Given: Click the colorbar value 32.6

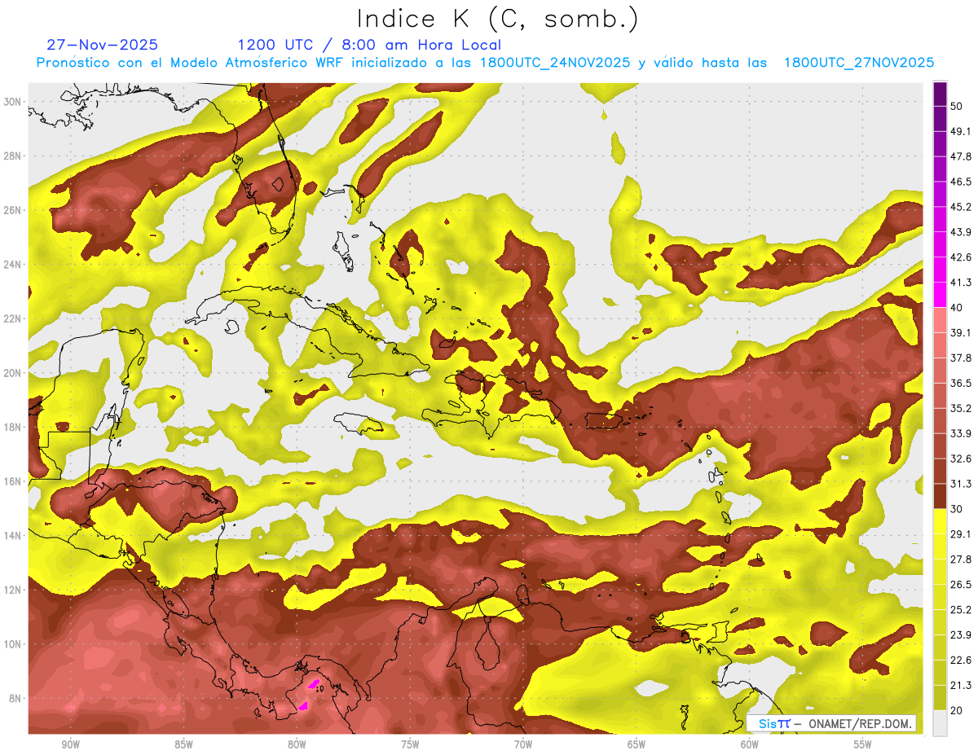Looking at the screenshot, I should [x=961, y=459].
